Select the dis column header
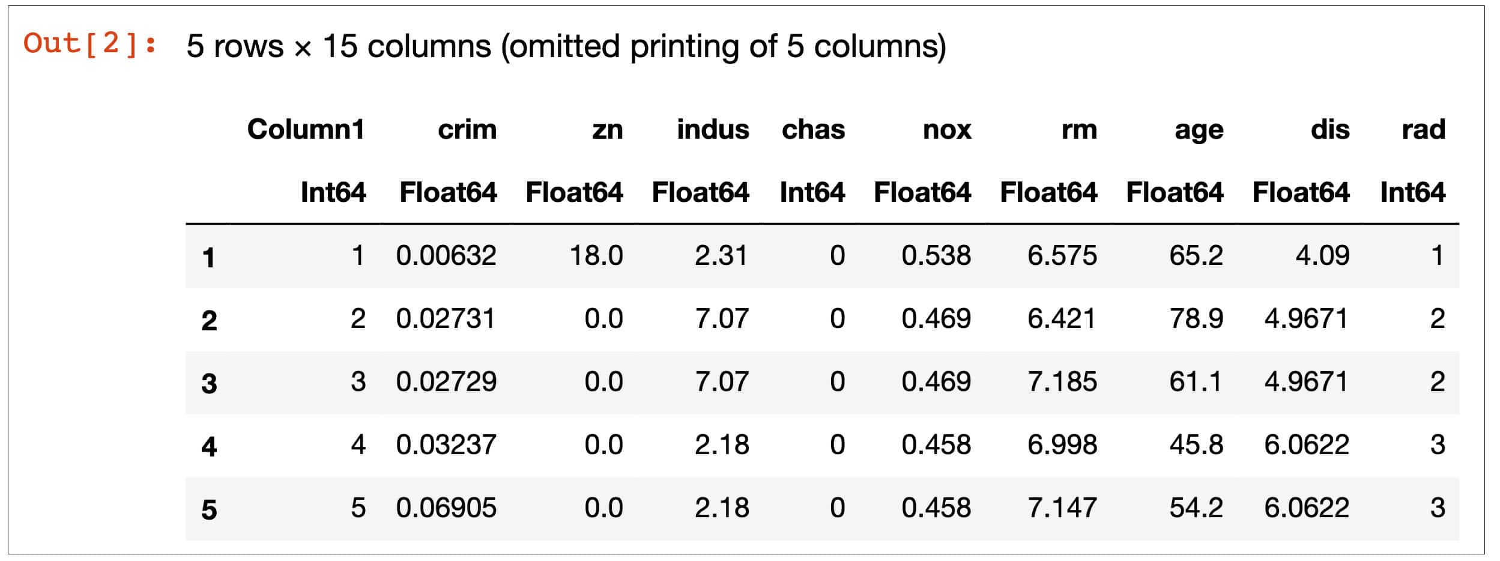This screenshot has width=1500, height=561. tap(1330, 130)
